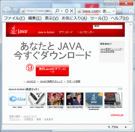Select the java.com browser tab
135x132 pixels.
coord(96,11)
